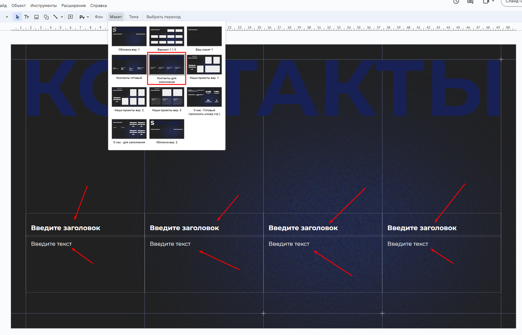Open the video call dropdown arrow
This screenshot has height=335, width=522.
tap(493, 2)
